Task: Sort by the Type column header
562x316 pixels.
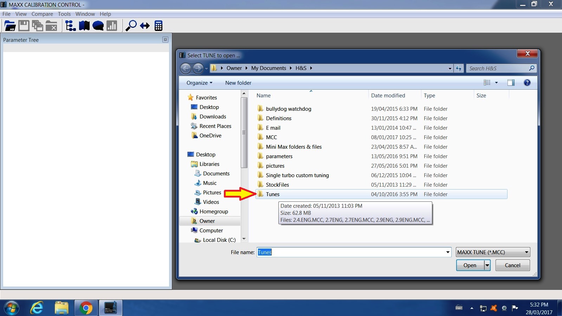Action: point(447,96)
